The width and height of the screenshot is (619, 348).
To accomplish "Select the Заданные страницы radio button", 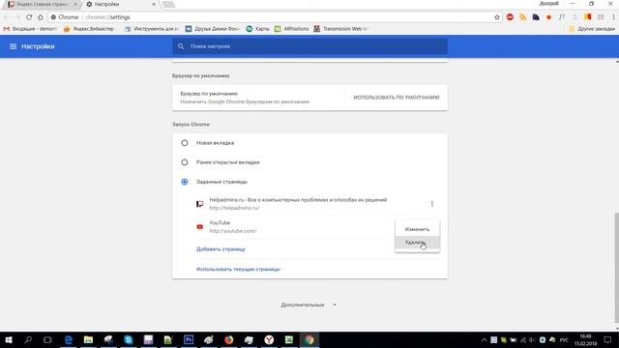I will pos(185,182).
